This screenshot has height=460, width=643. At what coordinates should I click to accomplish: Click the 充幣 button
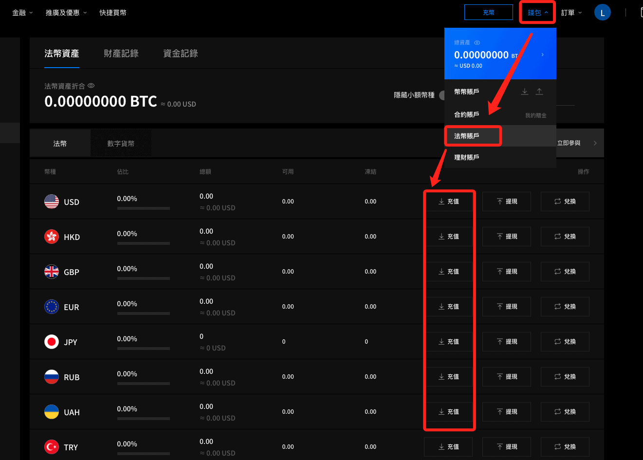tap(488, 12)
